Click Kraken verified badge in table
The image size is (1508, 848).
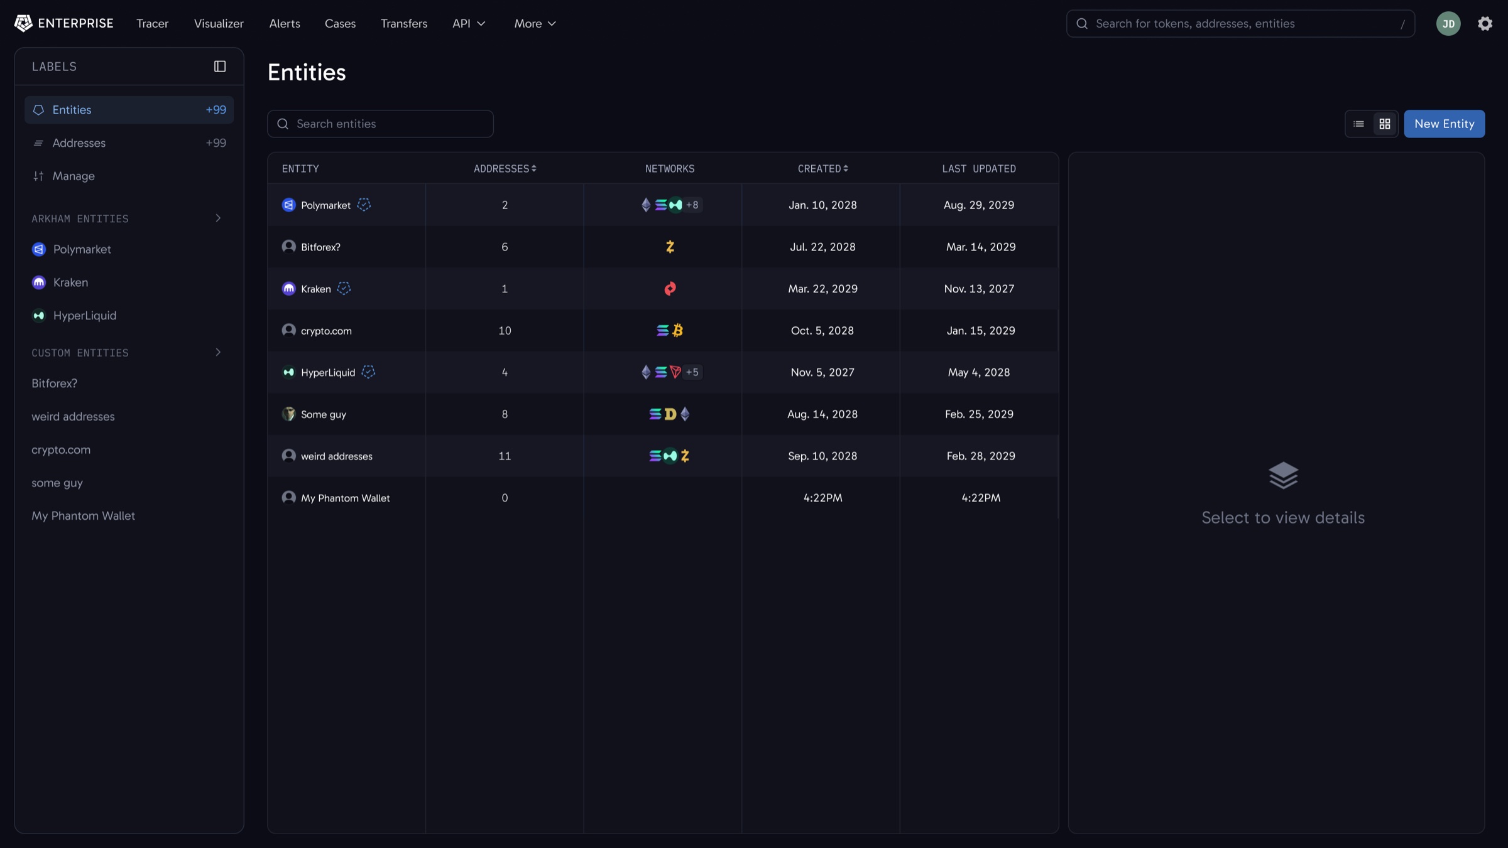coord(344,289)
